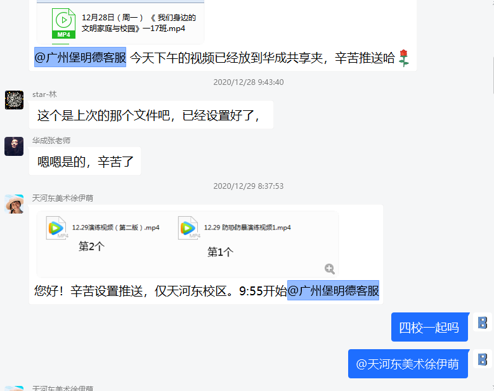This screenshot has width=494, height=391.
Task: Open the 12.29 防恐防暴演练视频1.mp4 file icon
Action: click(189, 228)
